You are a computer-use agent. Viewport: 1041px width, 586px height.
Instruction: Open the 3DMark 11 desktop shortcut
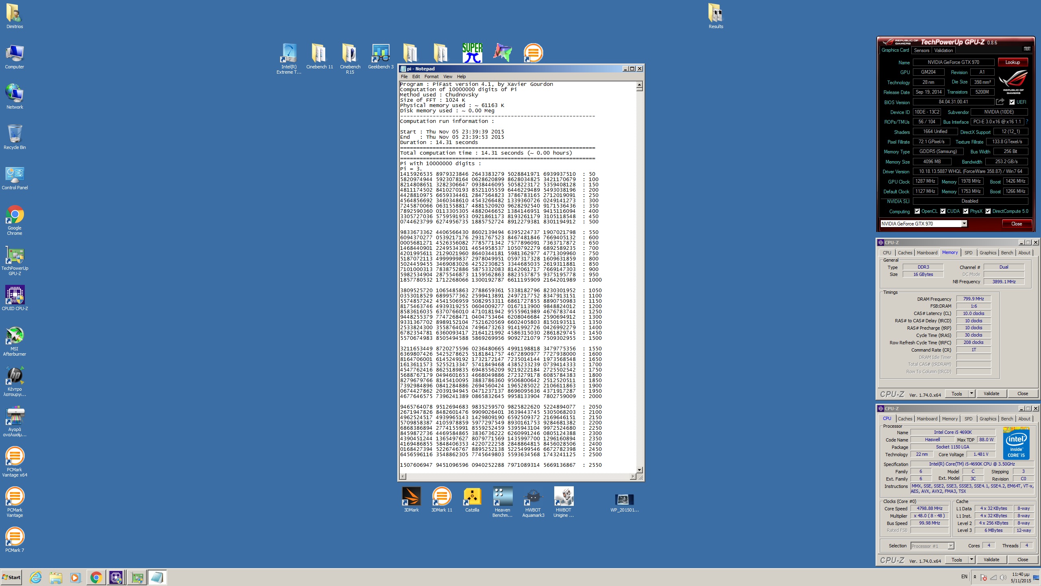tap(442, 499)
